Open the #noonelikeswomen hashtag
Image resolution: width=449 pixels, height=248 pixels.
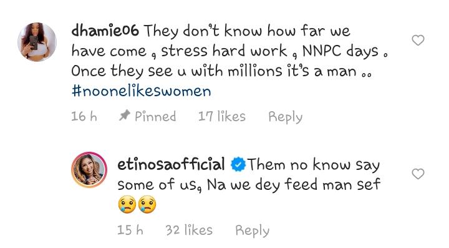pos(141,91)
